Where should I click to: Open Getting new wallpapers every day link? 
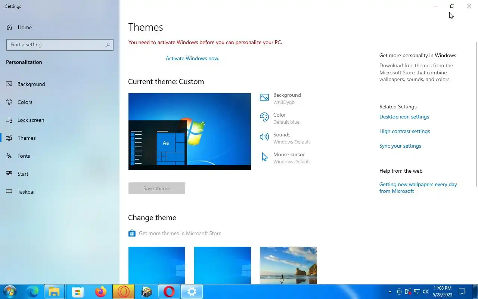pos(418,188)
